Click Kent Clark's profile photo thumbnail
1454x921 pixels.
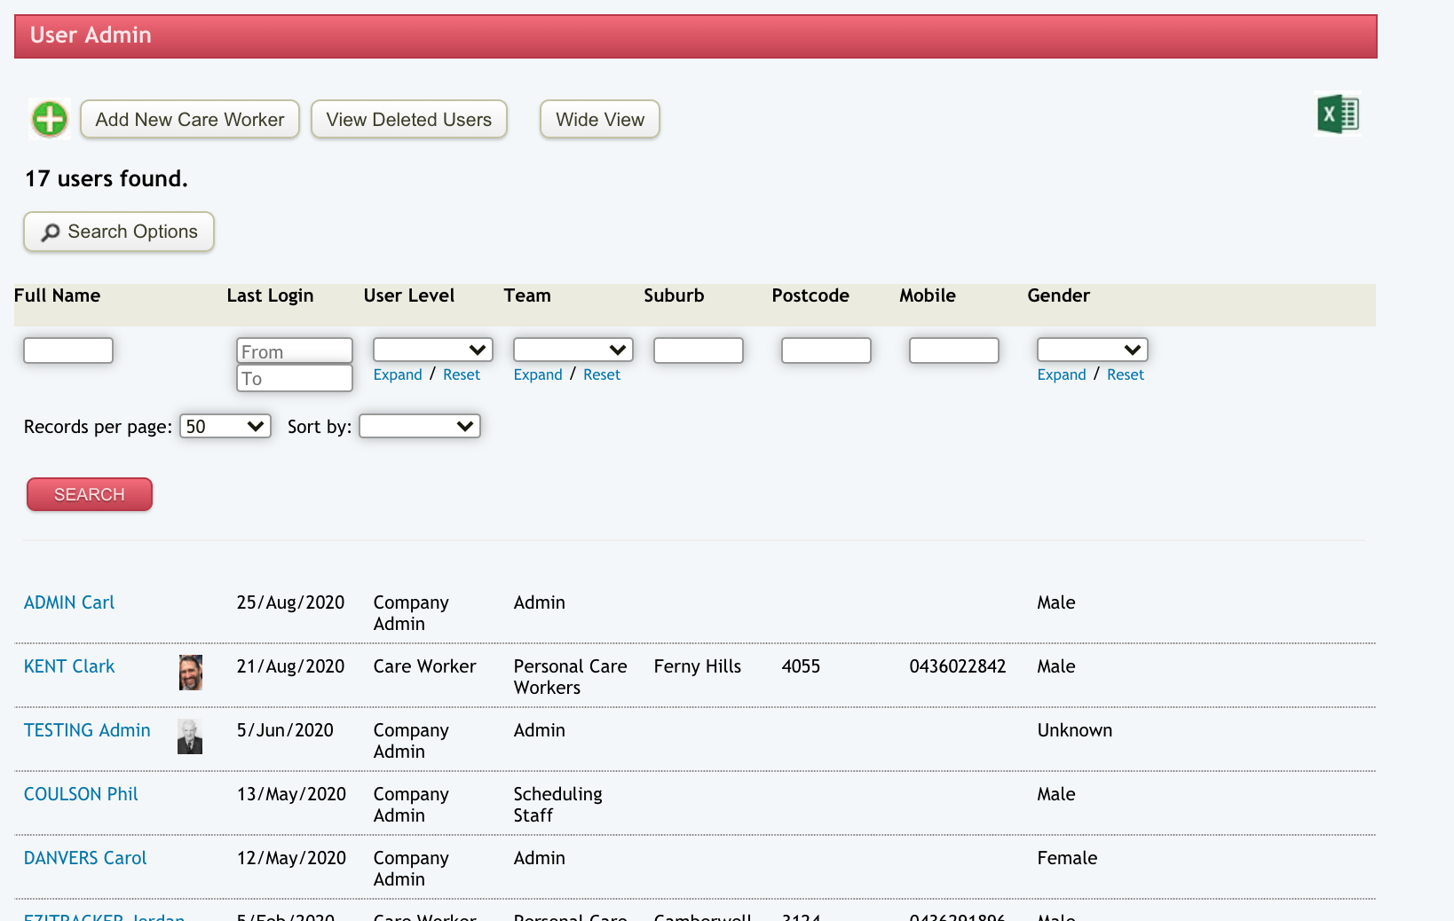[190, 673]
